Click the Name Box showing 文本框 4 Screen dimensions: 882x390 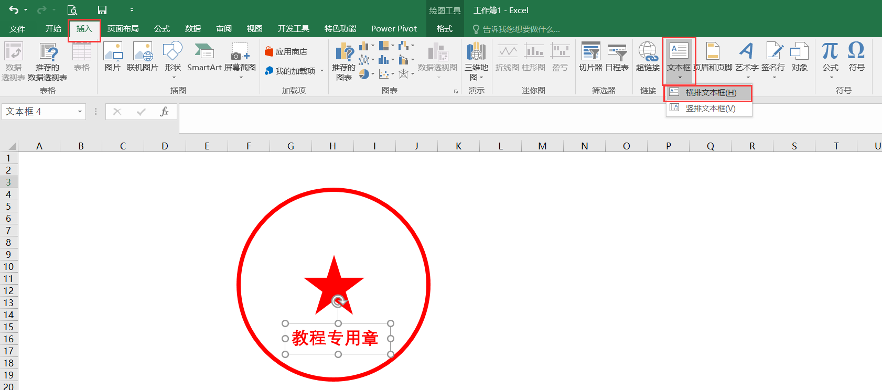coord(39,112)
